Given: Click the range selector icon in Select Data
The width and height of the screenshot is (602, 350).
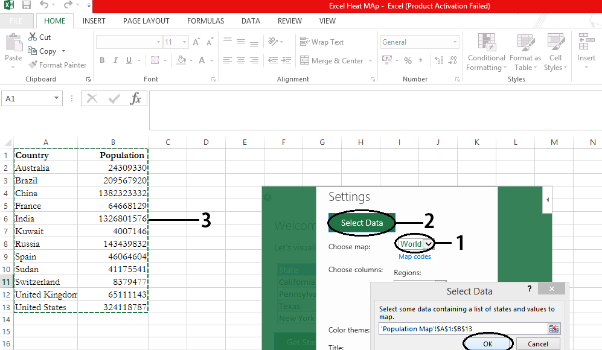Looking at the screenshot, I should point(554,328).
